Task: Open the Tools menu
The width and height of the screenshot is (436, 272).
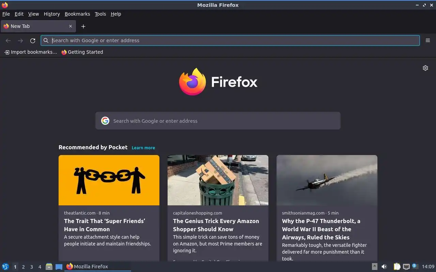Action: point(100,14)
